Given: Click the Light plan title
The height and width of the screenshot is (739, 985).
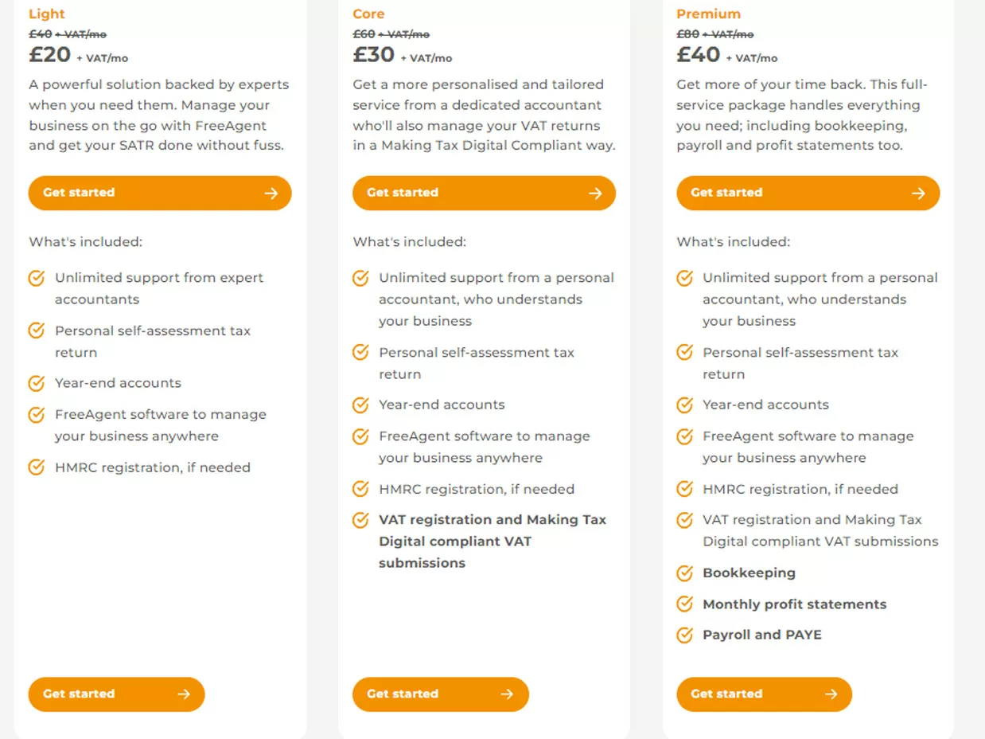Looking at the screenshot, I should point(47,14).
